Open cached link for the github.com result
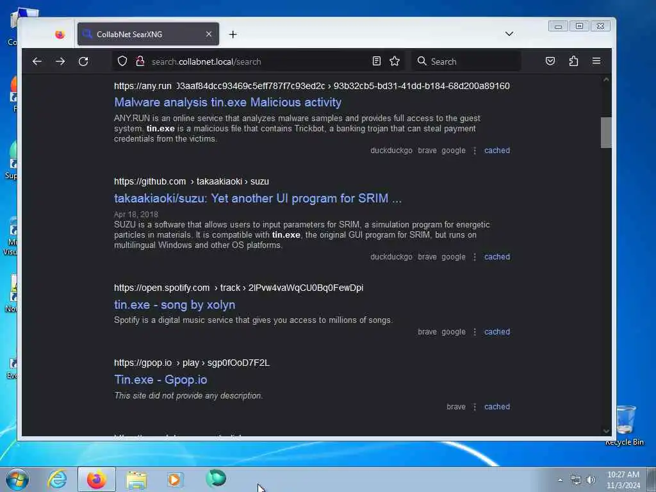 tap(497, 257)
